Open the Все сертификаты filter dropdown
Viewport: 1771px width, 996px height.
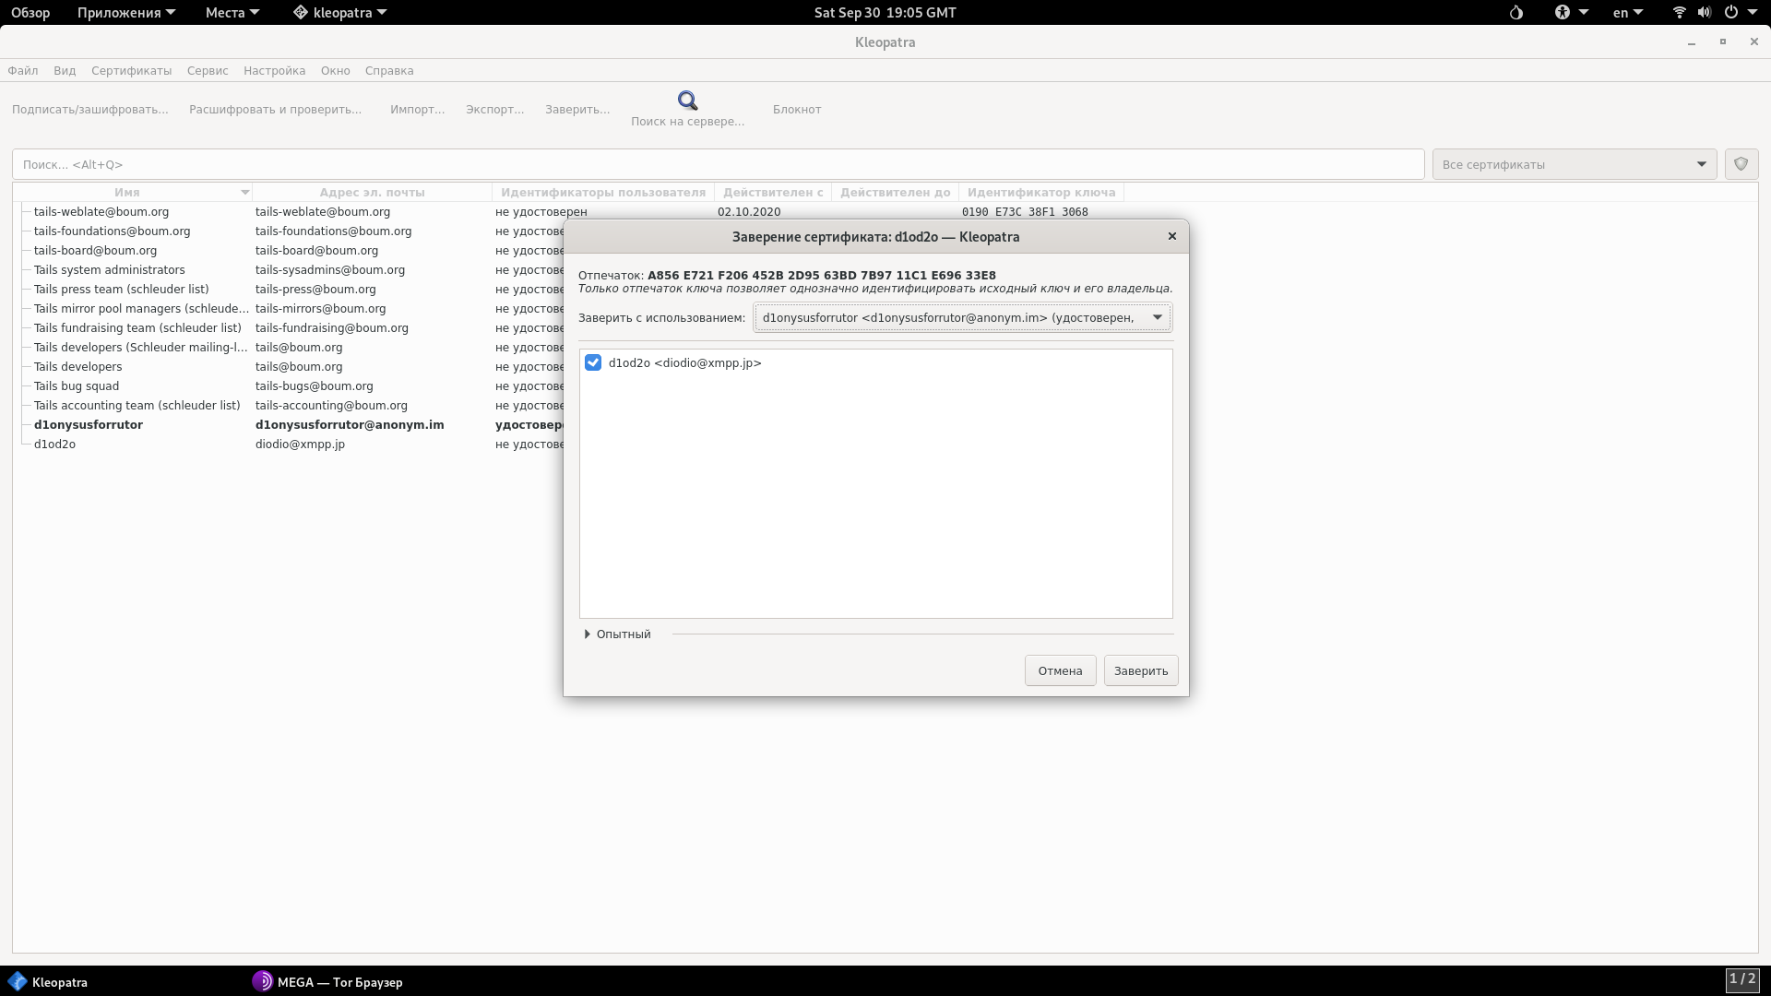pos(1574,164)
